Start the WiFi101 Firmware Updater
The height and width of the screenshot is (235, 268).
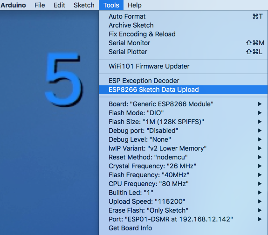[x=183, y=66]
